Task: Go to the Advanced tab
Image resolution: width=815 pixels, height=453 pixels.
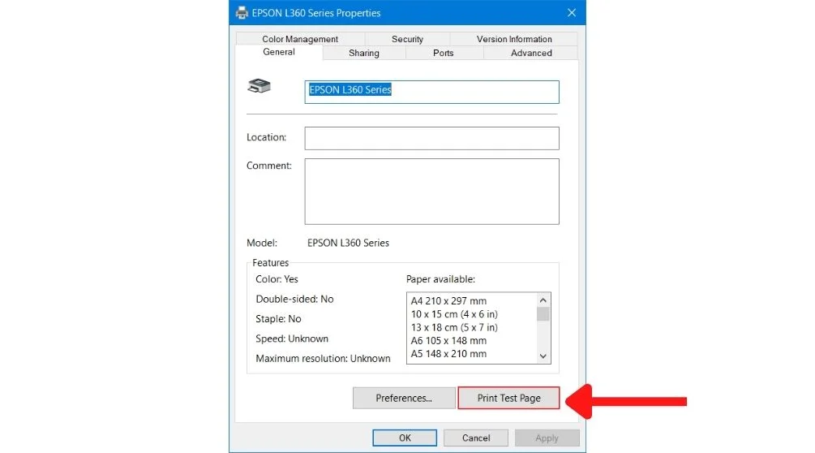Action: pyautogui.click(x=531, y=53)
